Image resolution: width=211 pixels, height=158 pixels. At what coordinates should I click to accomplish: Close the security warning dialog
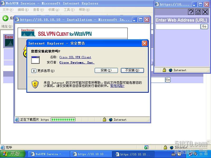(145, 43)
